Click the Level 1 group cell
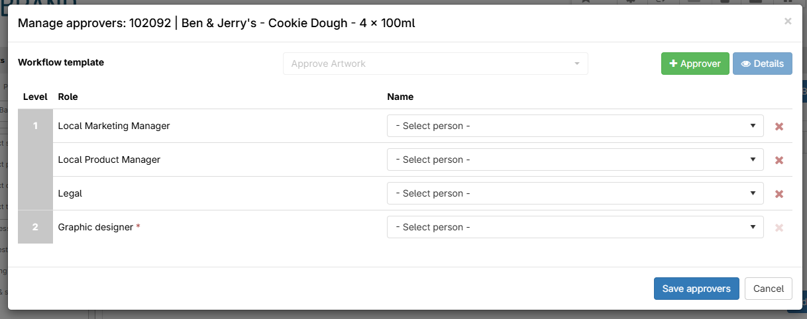Viewport: 807px width, 319px height. coord(35,159)
